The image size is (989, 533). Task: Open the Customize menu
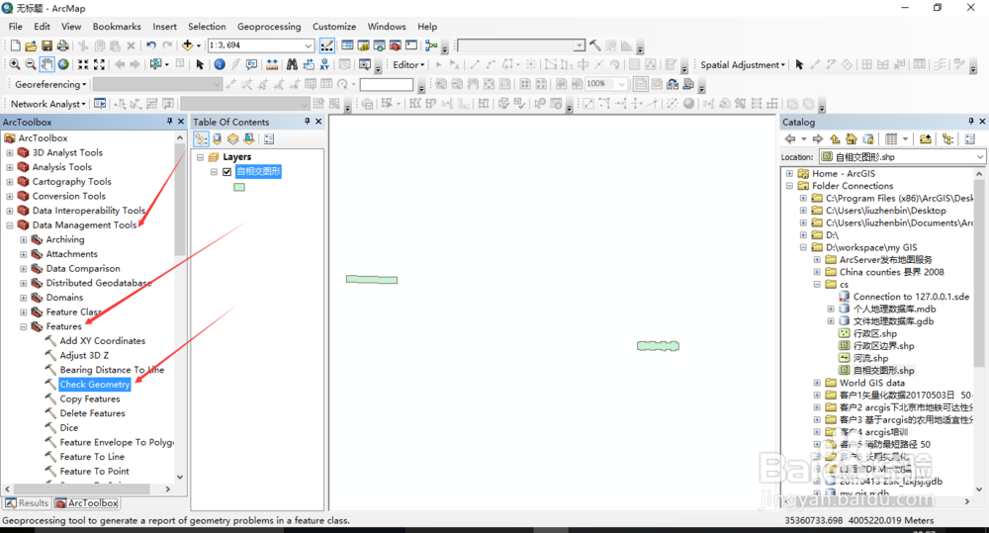tap(334, 27)
